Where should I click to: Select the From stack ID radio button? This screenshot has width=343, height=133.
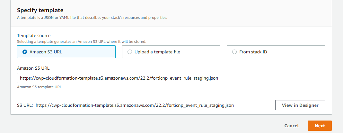234,52
